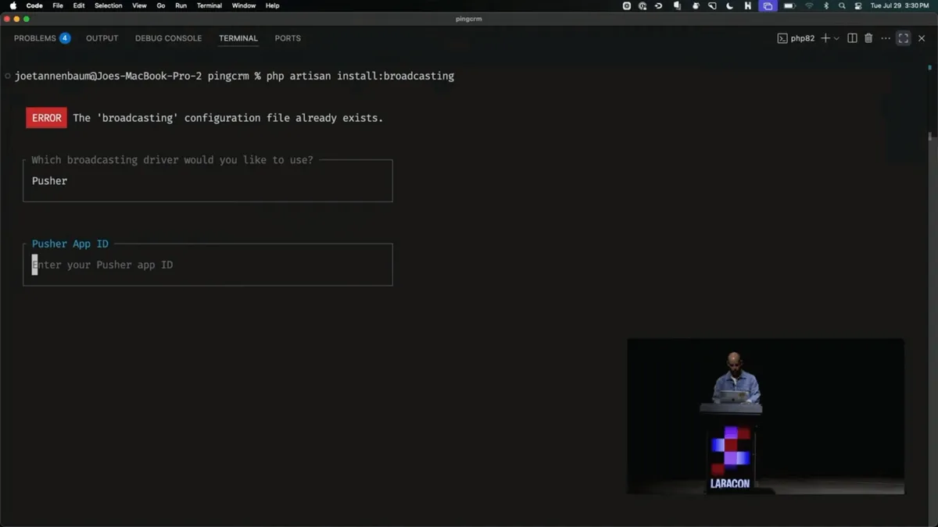Click the php artisan install:broadcasting command
938x527 pixels.
[x=360, y=76]
